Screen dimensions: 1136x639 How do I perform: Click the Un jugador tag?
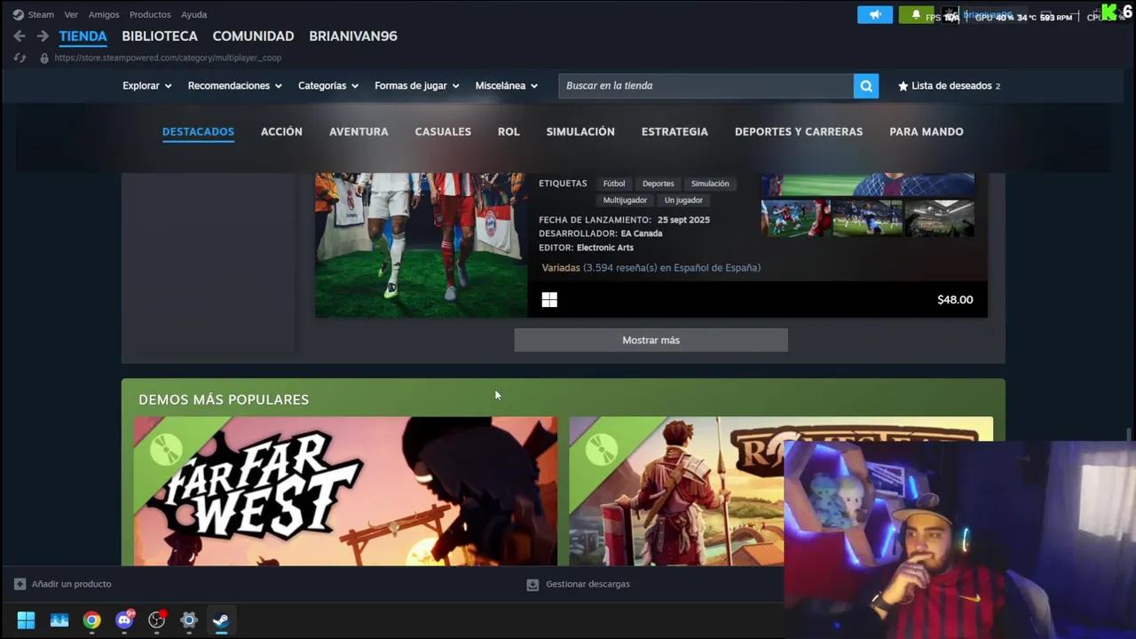tap(683, 201)
